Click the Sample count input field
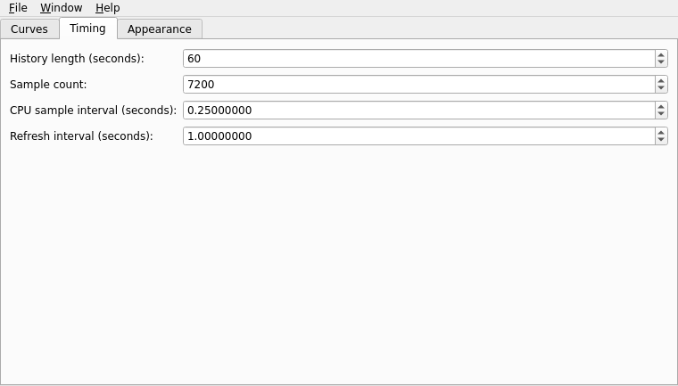The image size is (678, 386). point(419,85)
